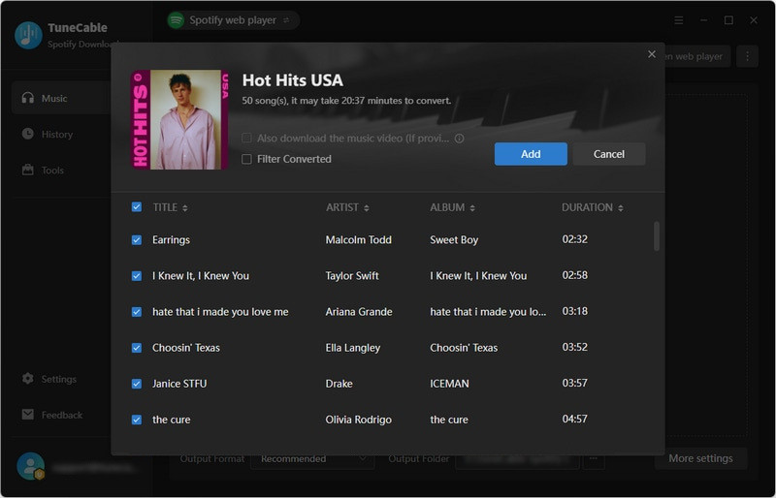This screenshot has height=498, width=776.
Task: Click the 50 song(s) conversion time text
Action: (x=346, y=101)
